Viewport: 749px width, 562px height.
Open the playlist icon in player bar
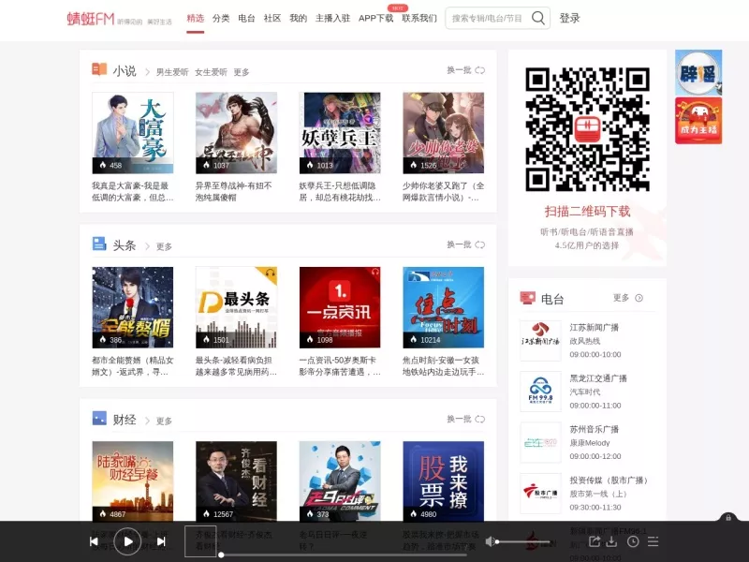[653, 541]
